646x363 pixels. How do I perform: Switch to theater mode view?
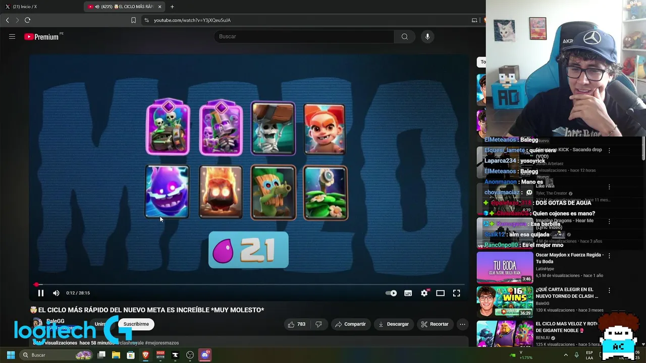point(440,293)
